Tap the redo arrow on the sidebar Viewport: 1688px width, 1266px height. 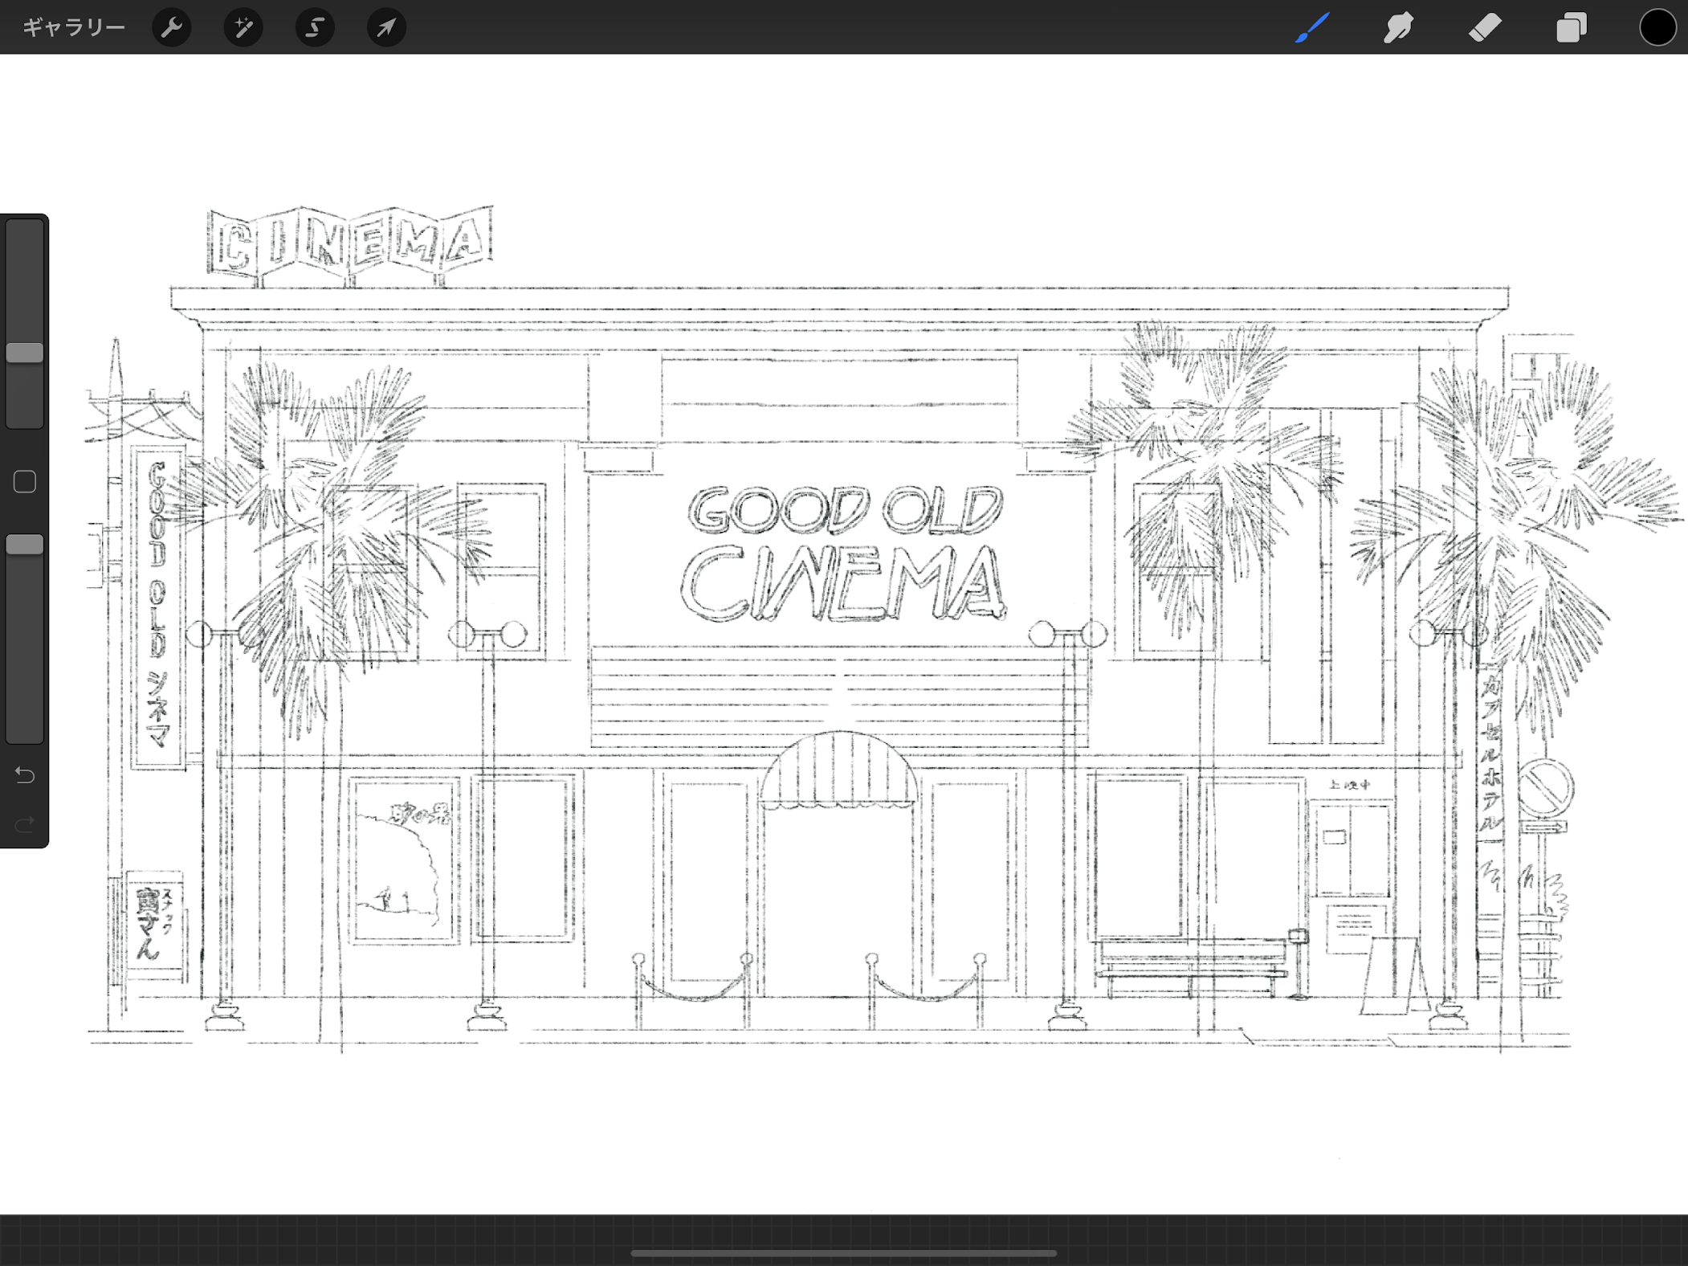pyautogui.click(x=25, y=824)
